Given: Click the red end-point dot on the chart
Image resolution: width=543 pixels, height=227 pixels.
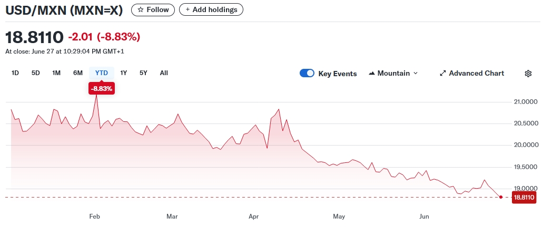Looking at the screenshot, I should coord(501,197).
